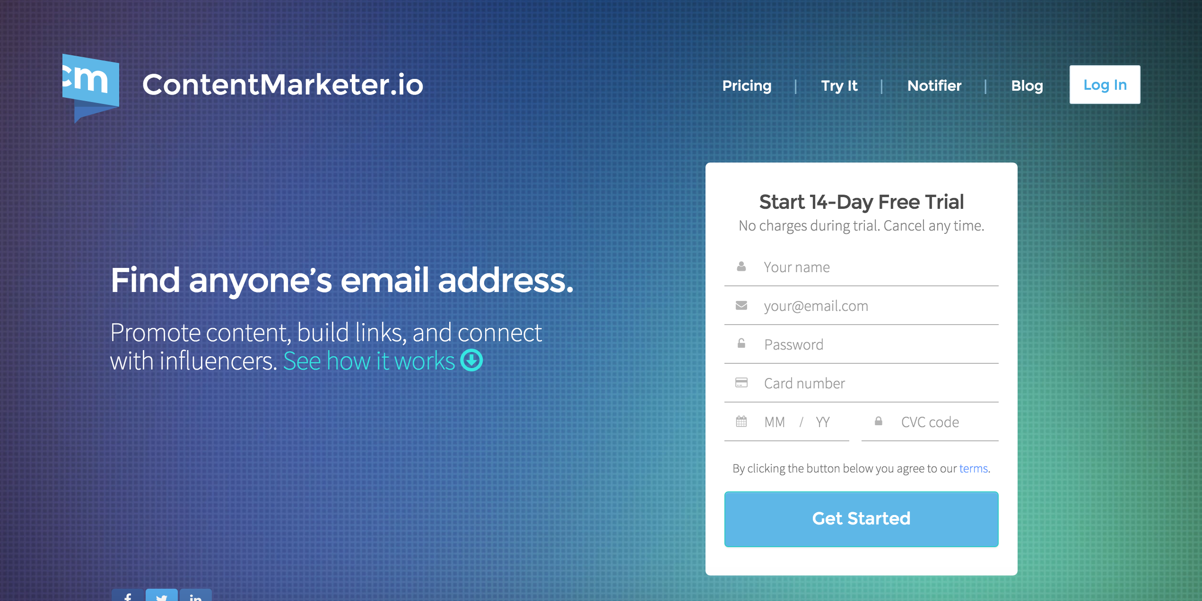
Task: Toggle the CVC code lock icon
Action: coord(880,421)
